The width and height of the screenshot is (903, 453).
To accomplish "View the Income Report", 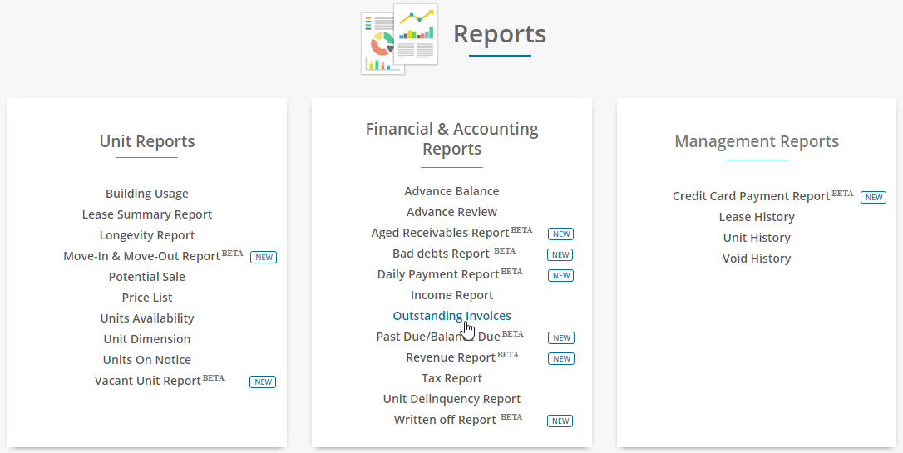I will (452, 295).
